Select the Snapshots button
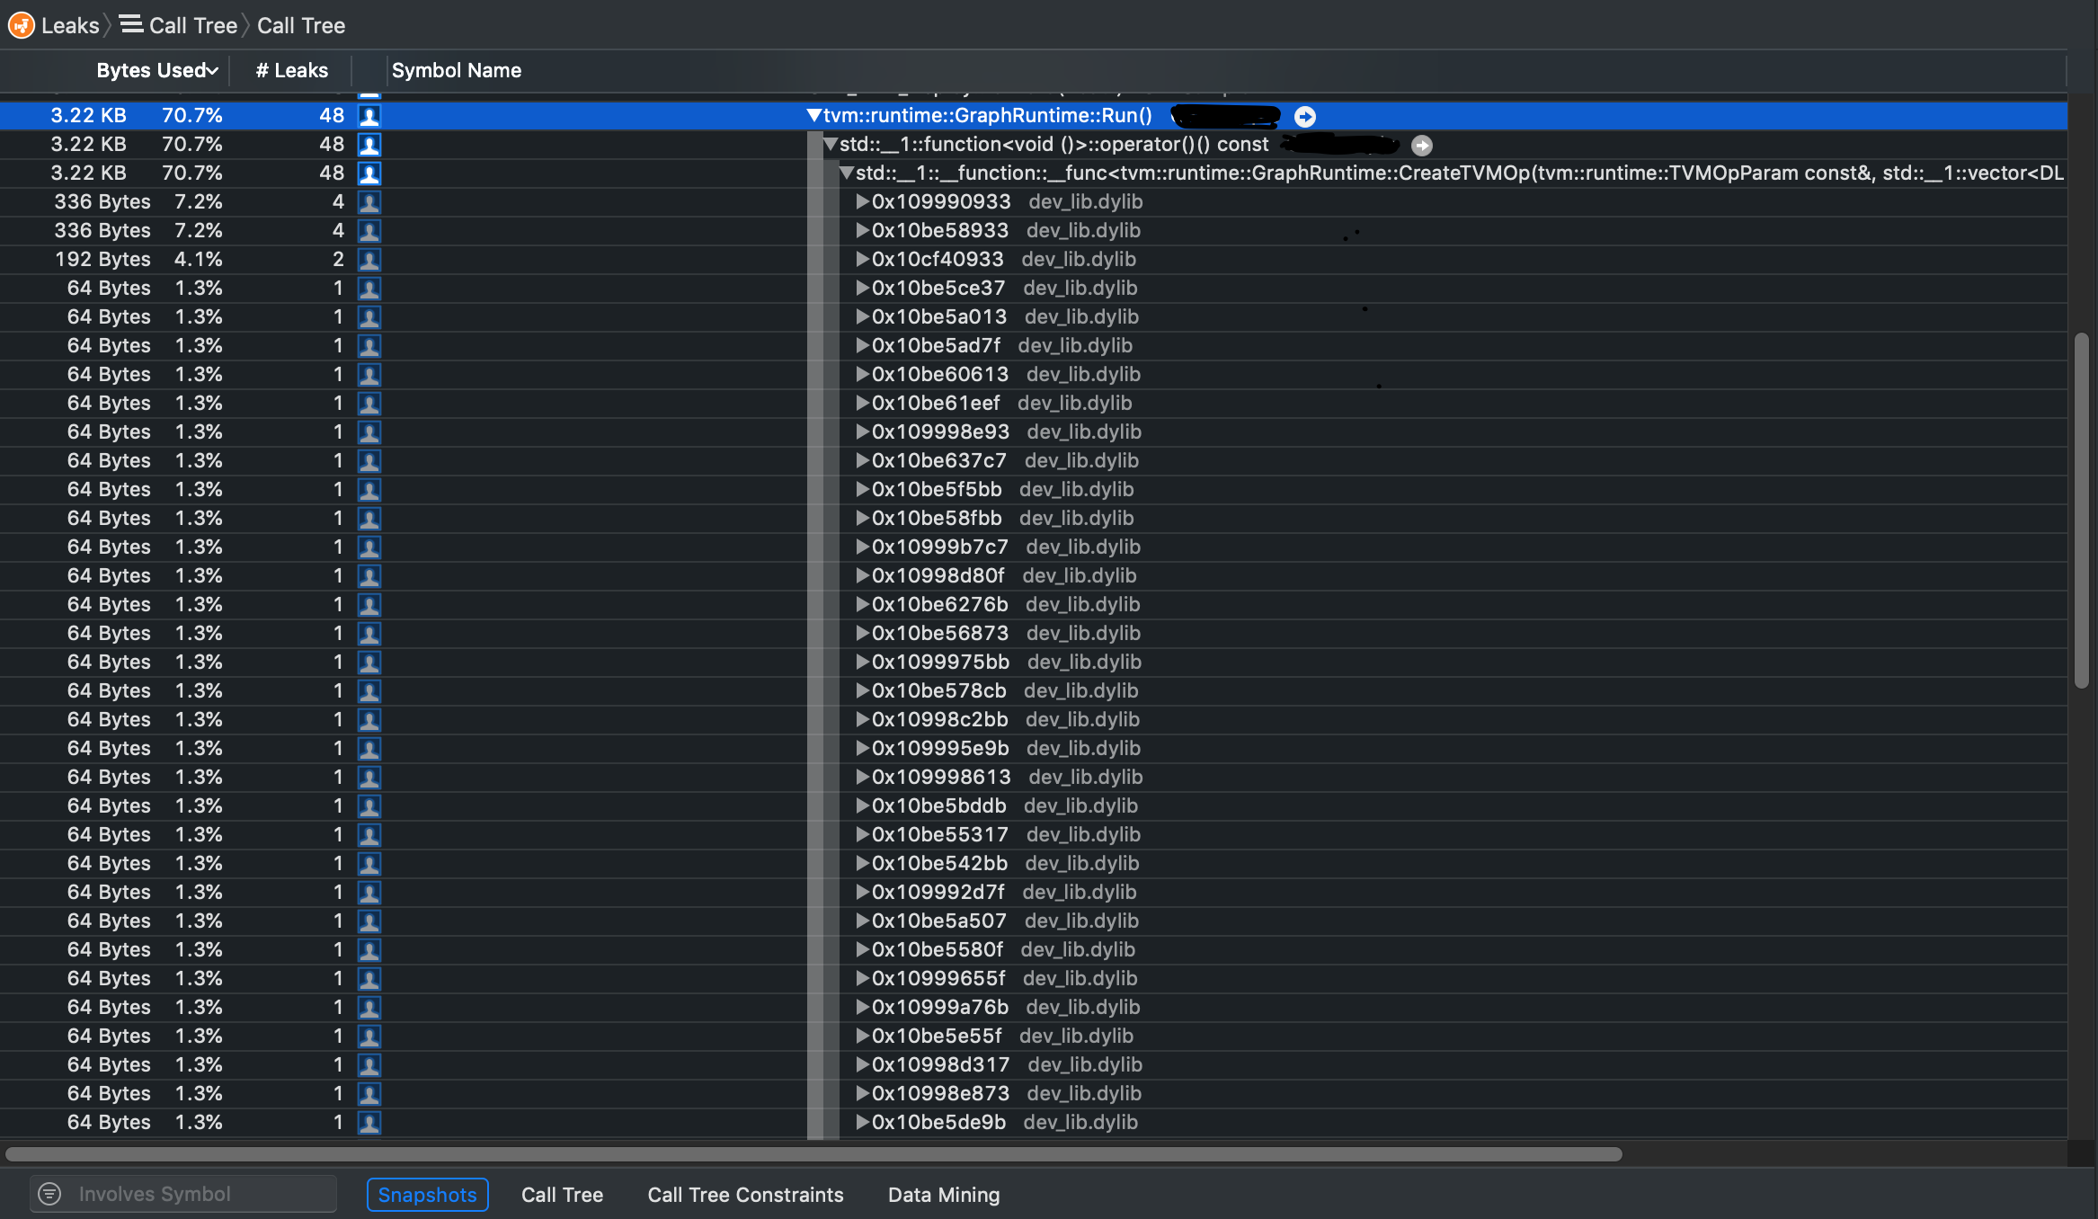2098x1219 pixels. point(427,1195)
